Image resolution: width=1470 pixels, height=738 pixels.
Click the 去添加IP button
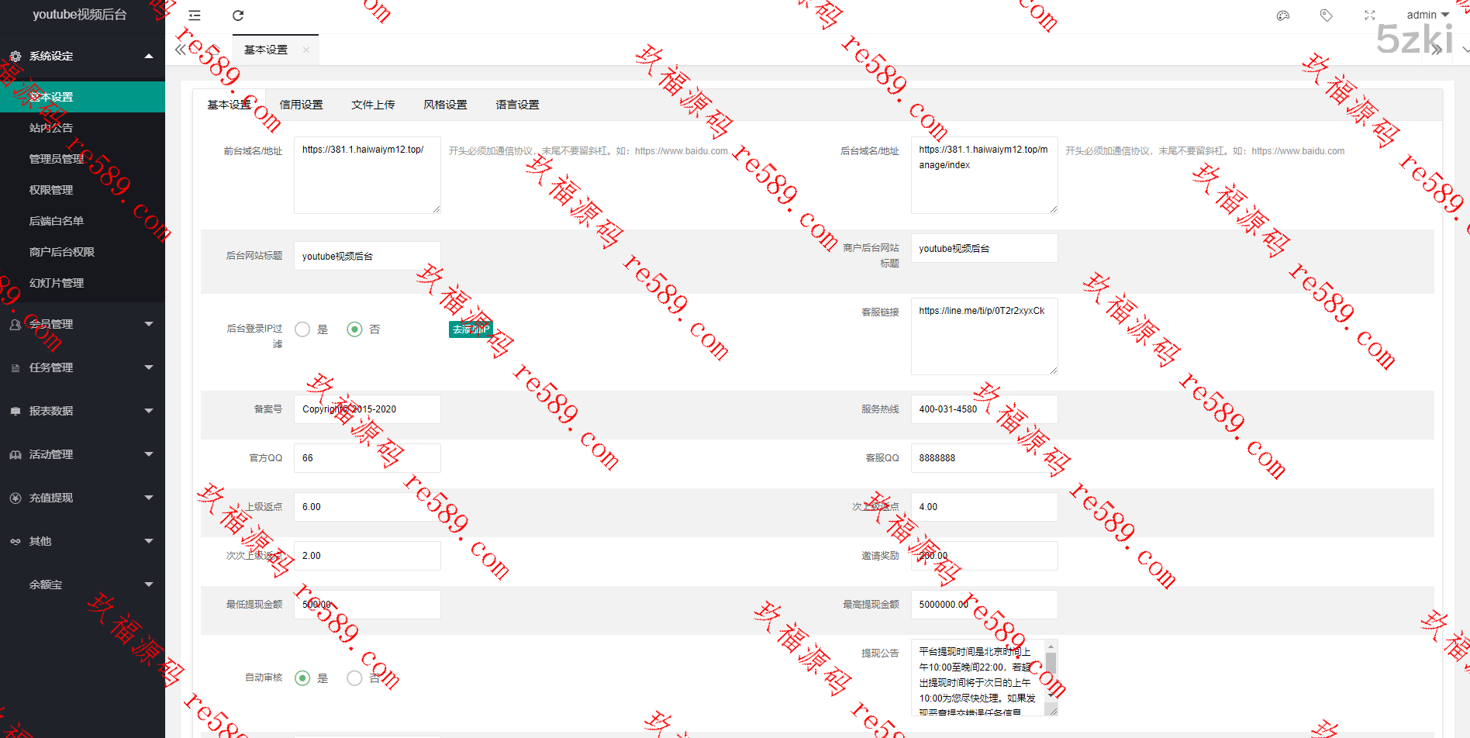pos(471,329)
